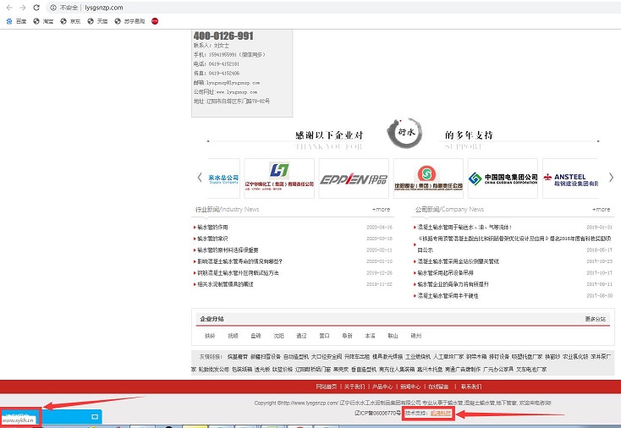Click the 辽ICP备 record number

pyautogui.click(x=378, y=413)
